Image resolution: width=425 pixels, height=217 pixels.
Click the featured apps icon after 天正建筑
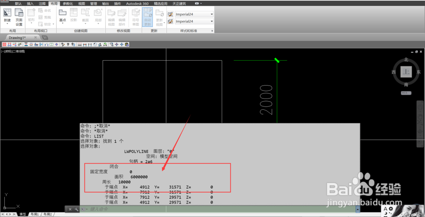point(197,3)
